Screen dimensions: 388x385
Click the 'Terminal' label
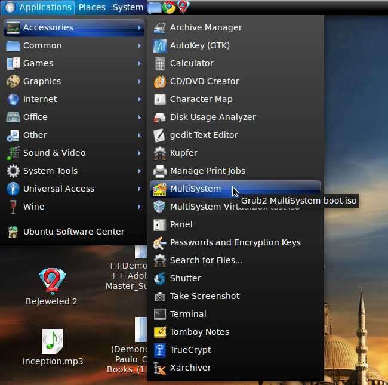[188, 314]
